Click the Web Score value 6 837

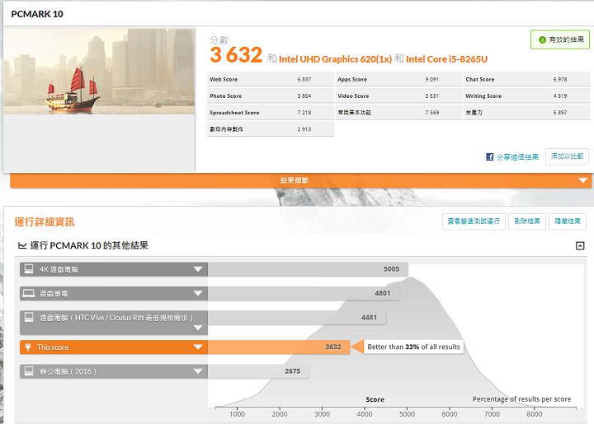pos(304,79)
